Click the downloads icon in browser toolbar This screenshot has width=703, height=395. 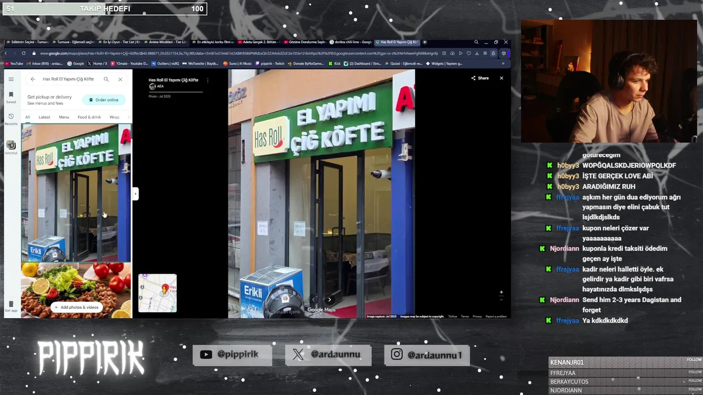(477, 53)
